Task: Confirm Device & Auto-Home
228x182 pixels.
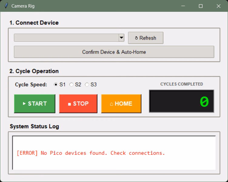Action: [114, 52]
